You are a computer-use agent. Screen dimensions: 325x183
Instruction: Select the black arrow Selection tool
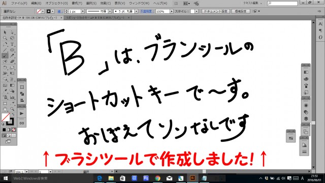coord(5,33)
